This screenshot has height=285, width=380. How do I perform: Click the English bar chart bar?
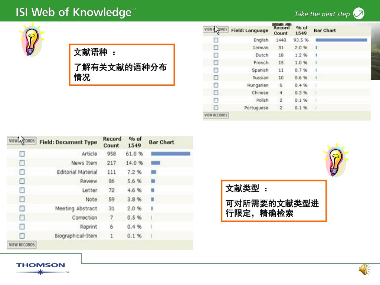click(341, 40)
